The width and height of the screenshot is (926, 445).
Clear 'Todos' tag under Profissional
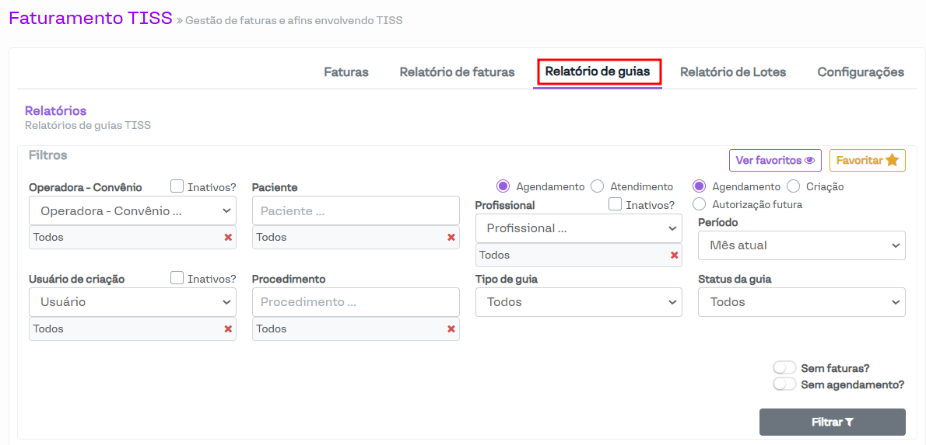point(674,256)
